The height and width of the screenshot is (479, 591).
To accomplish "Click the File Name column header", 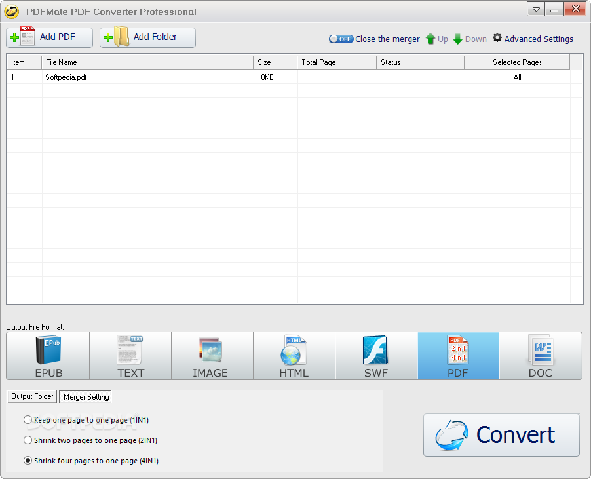I will pos(147,62).
